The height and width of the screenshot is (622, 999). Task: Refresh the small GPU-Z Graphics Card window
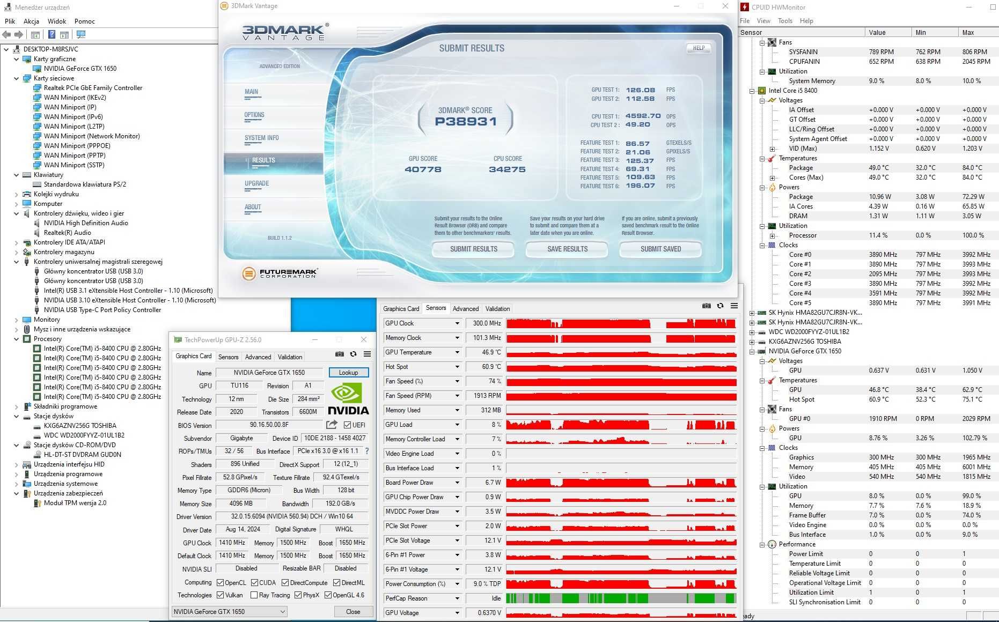point(353,354)
